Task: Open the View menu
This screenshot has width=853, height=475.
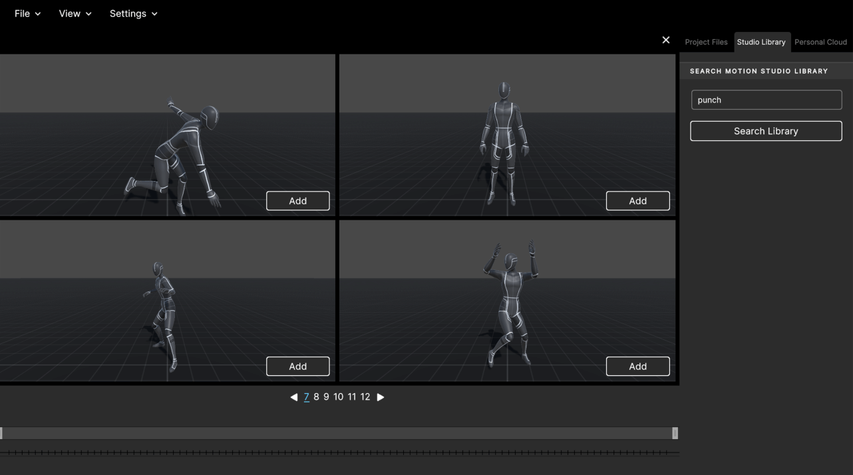Action: 69,13
